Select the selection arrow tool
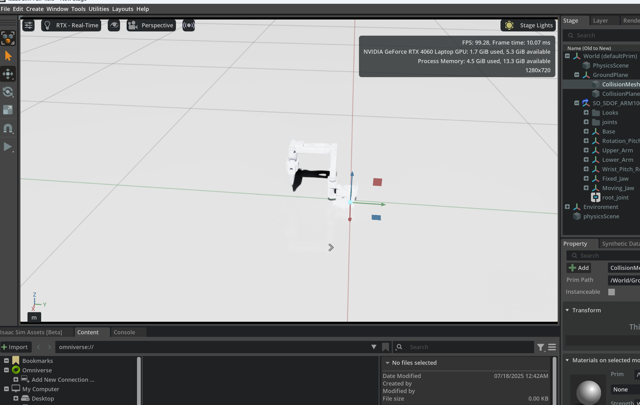Viewport: 640px width, 405px height. (x=8, y=56)
